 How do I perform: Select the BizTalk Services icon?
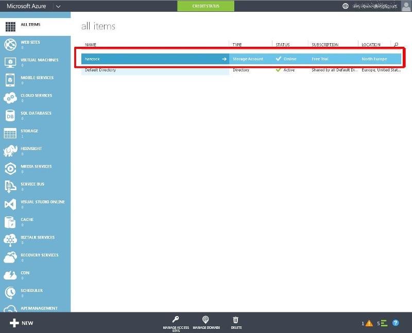tap(10, 240)
